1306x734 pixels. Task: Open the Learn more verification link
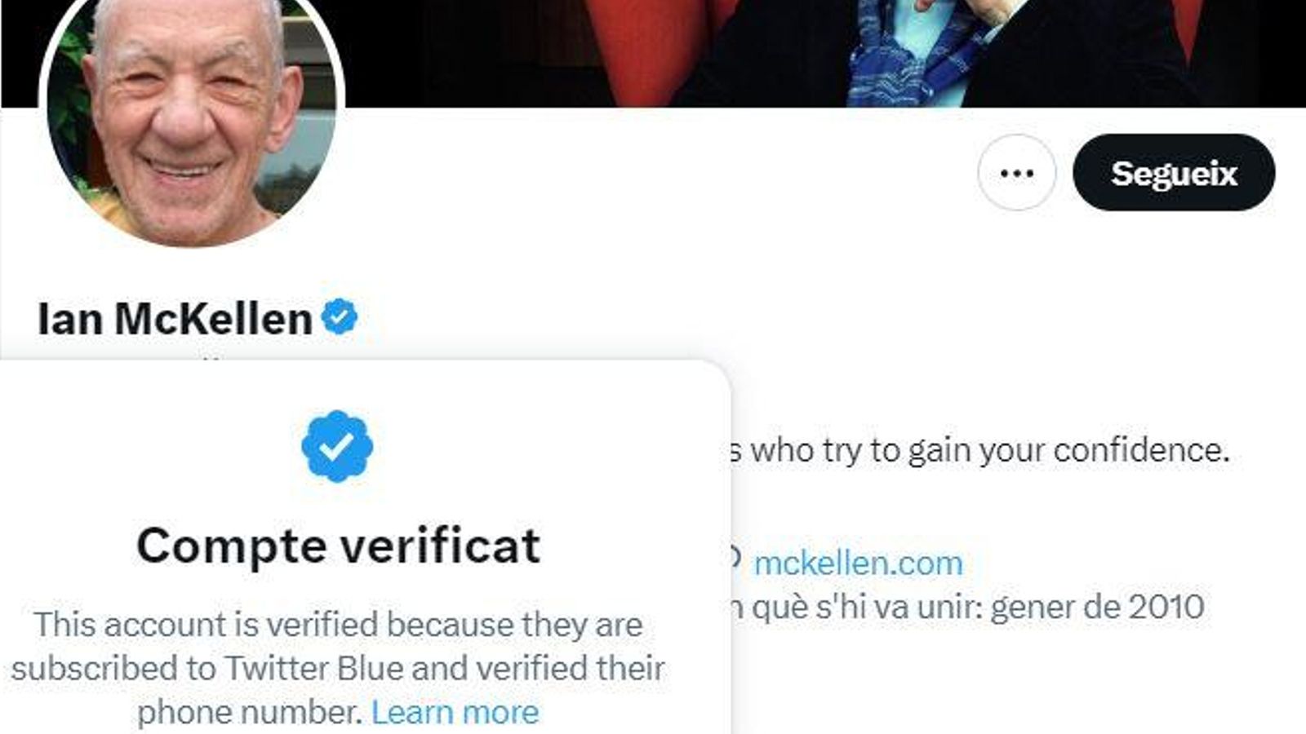(455, 710)
